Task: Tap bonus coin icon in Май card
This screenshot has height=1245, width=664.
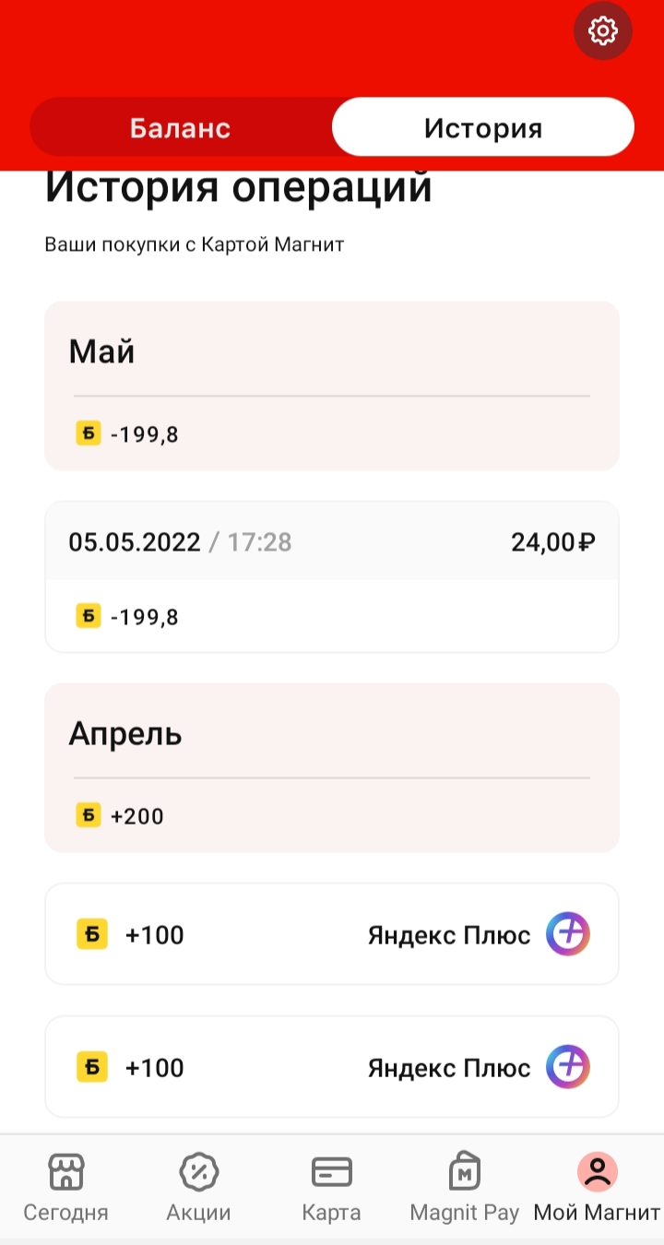Action: (x=88, y=433)
